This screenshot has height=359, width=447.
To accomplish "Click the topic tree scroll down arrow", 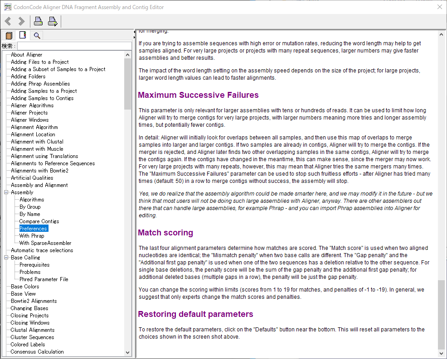I will (127, 353).
